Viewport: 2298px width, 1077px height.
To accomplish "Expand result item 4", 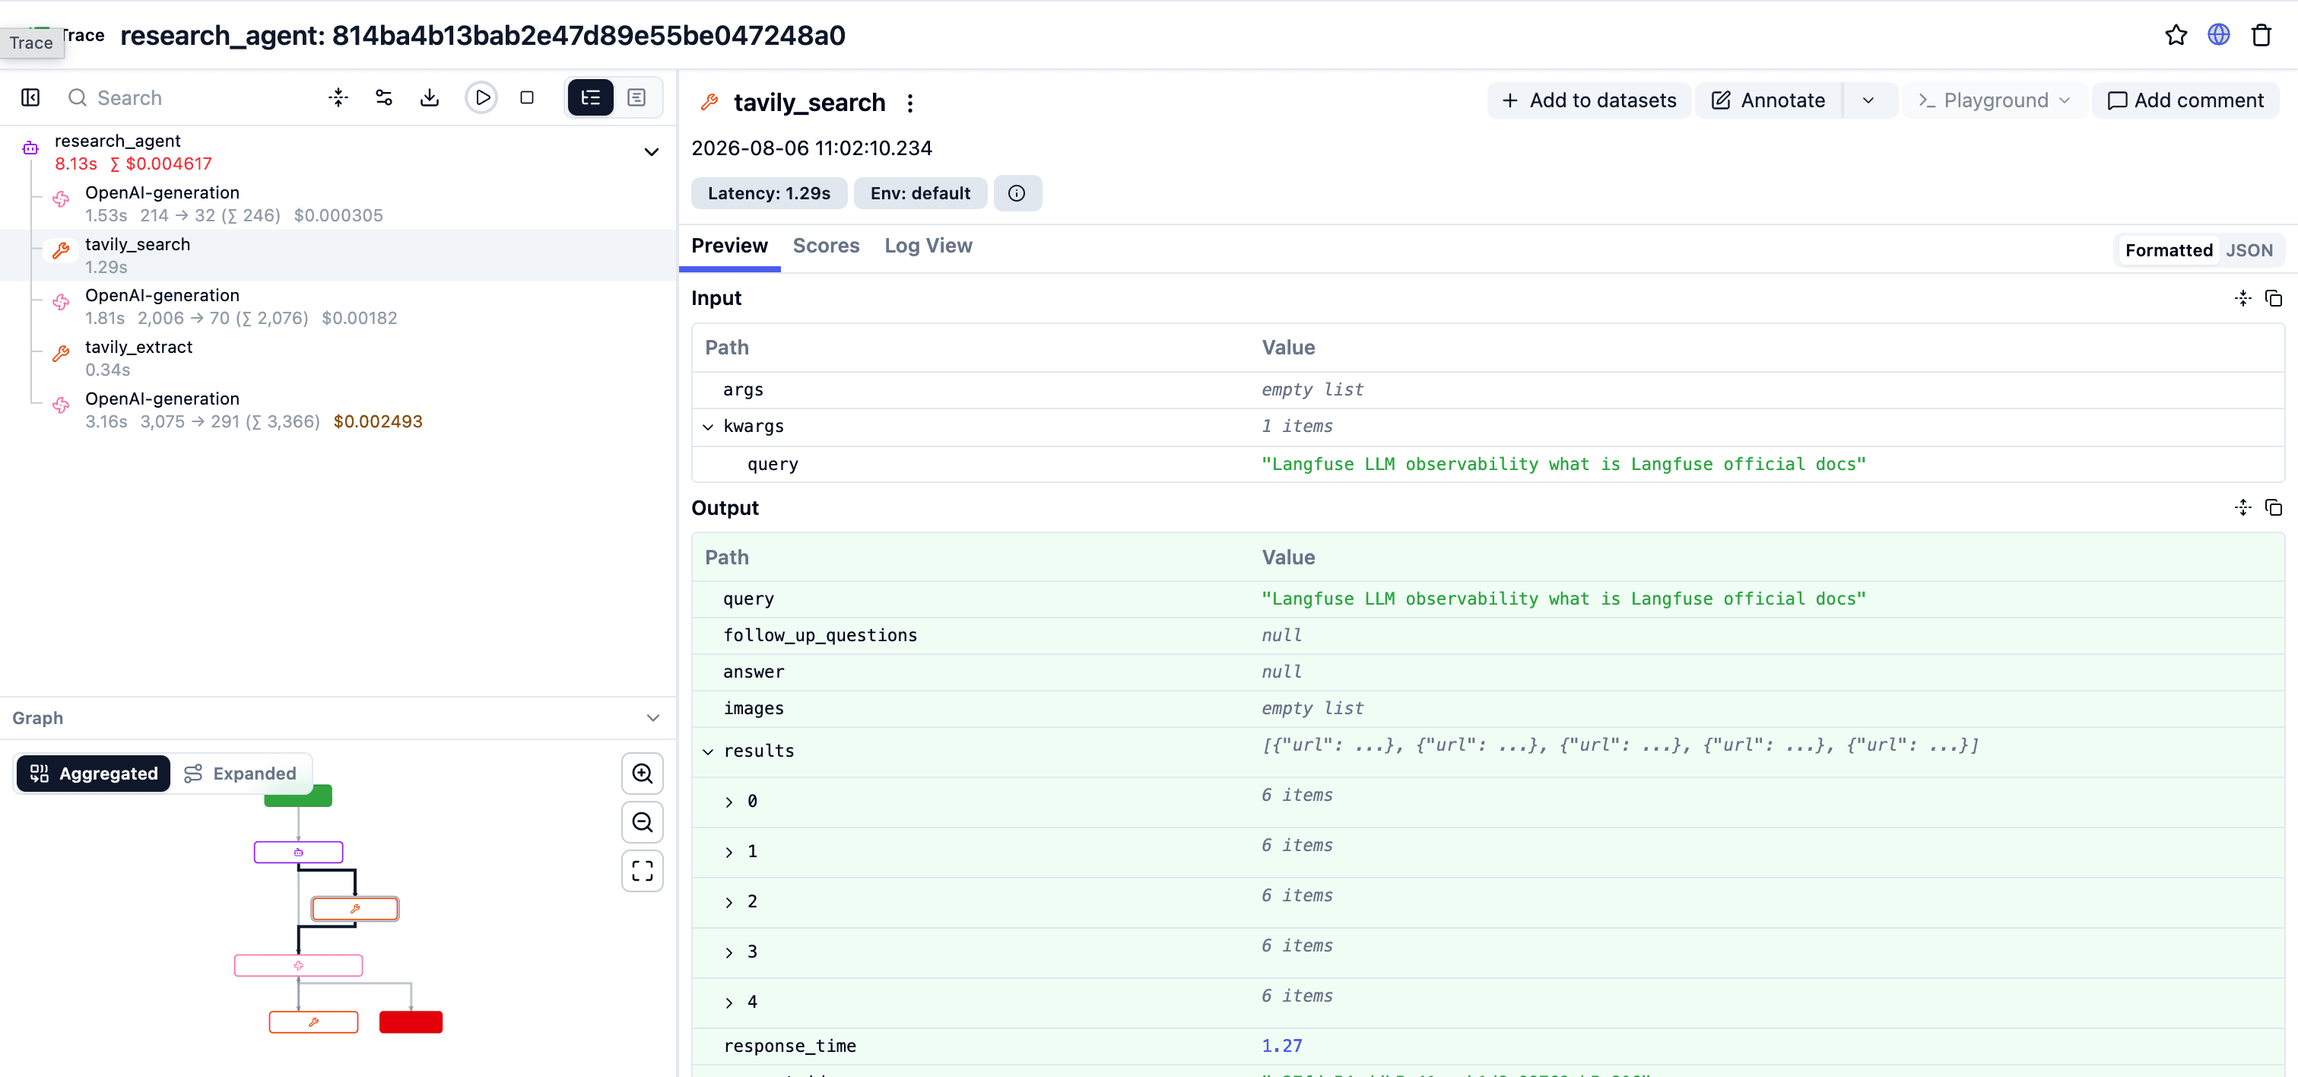I will coord(730,1003).
